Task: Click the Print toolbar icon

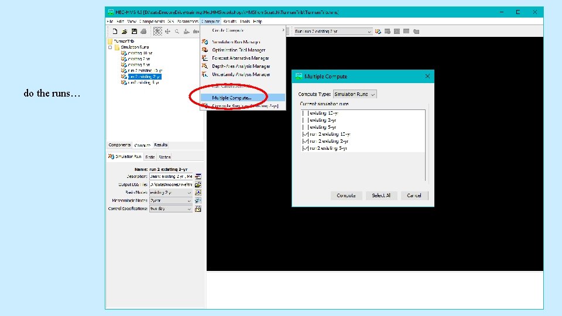Action: [x=143, y=32]
